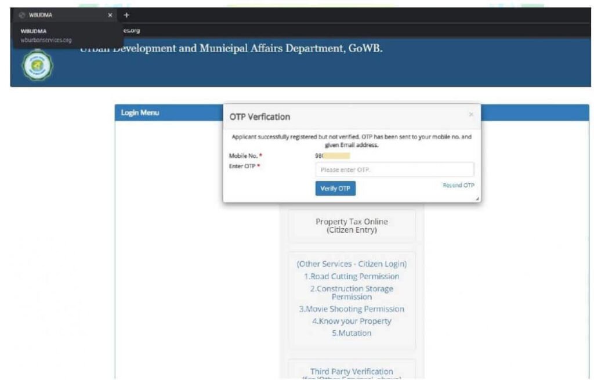594x380 pixels.
Task: Click the Resend OTP link
Action: coord(458,185)
